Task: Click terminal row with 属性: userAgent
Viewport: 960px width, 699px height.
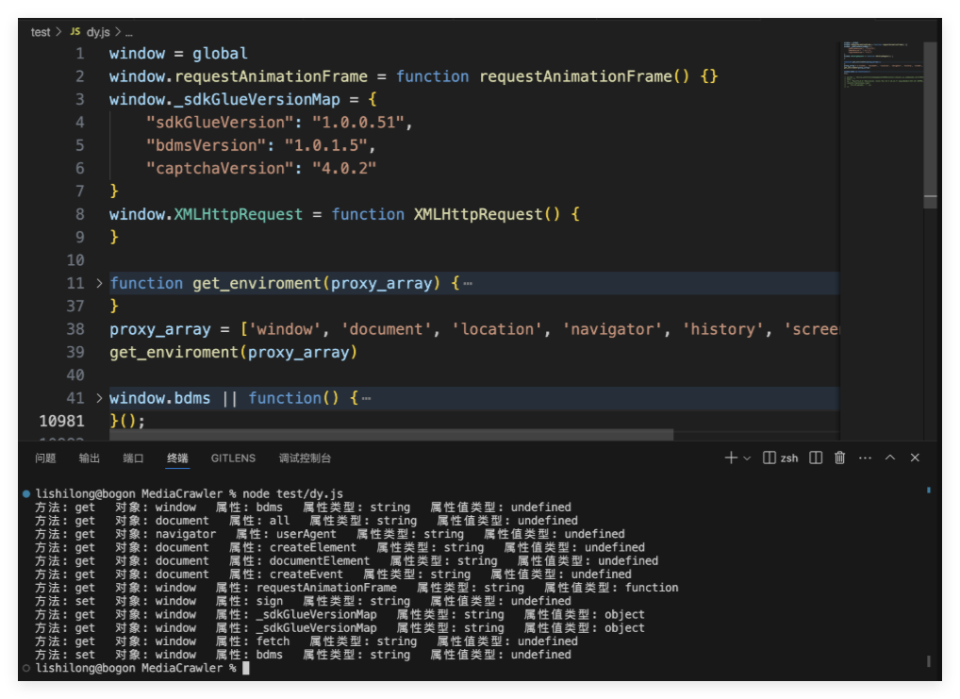Action: (x=329, y=534)
